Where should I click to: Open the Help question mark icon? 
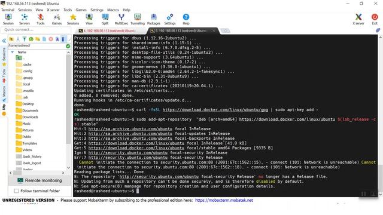(x=186, y=19)
